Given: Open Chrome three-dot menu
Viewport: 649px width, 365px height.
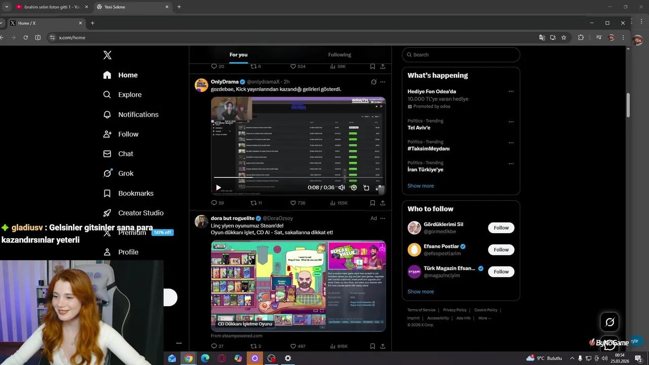Looking at the screenshot, I should pos(623,38).
